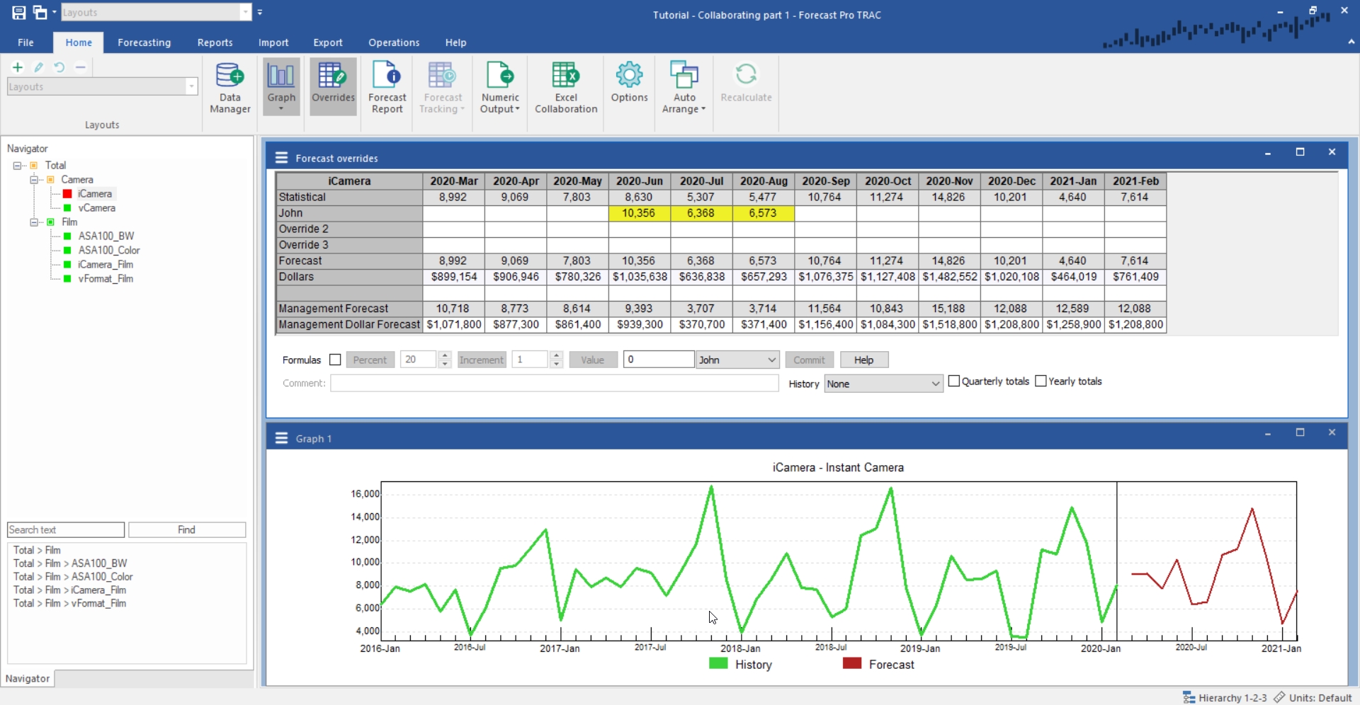
Task: Check Quarterly totals
Action: (954, 381)
